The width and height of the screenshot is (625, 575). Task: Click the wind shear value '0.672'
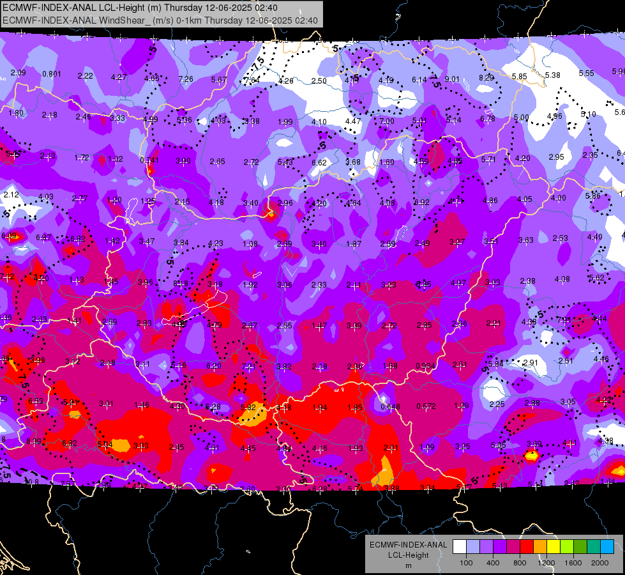(x=426, y=406)
